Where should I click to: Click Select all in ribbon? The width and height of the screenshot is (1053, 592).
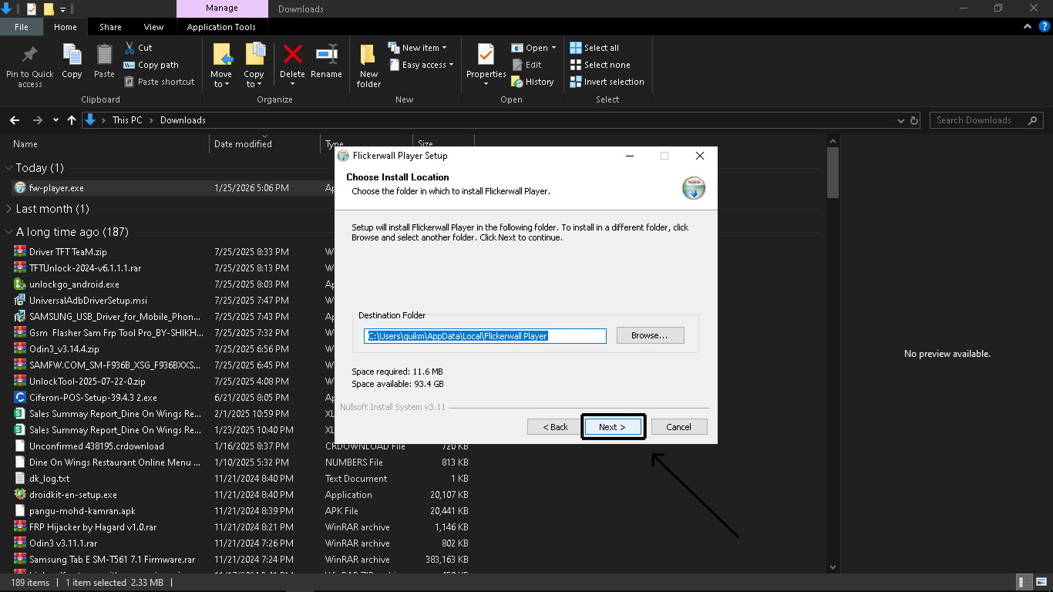[594, 48]
